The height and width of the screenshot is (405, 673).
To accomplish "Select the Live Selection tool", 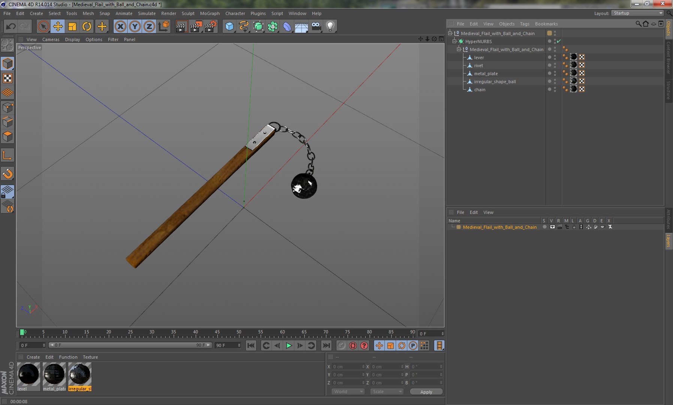I will [43, 26].
